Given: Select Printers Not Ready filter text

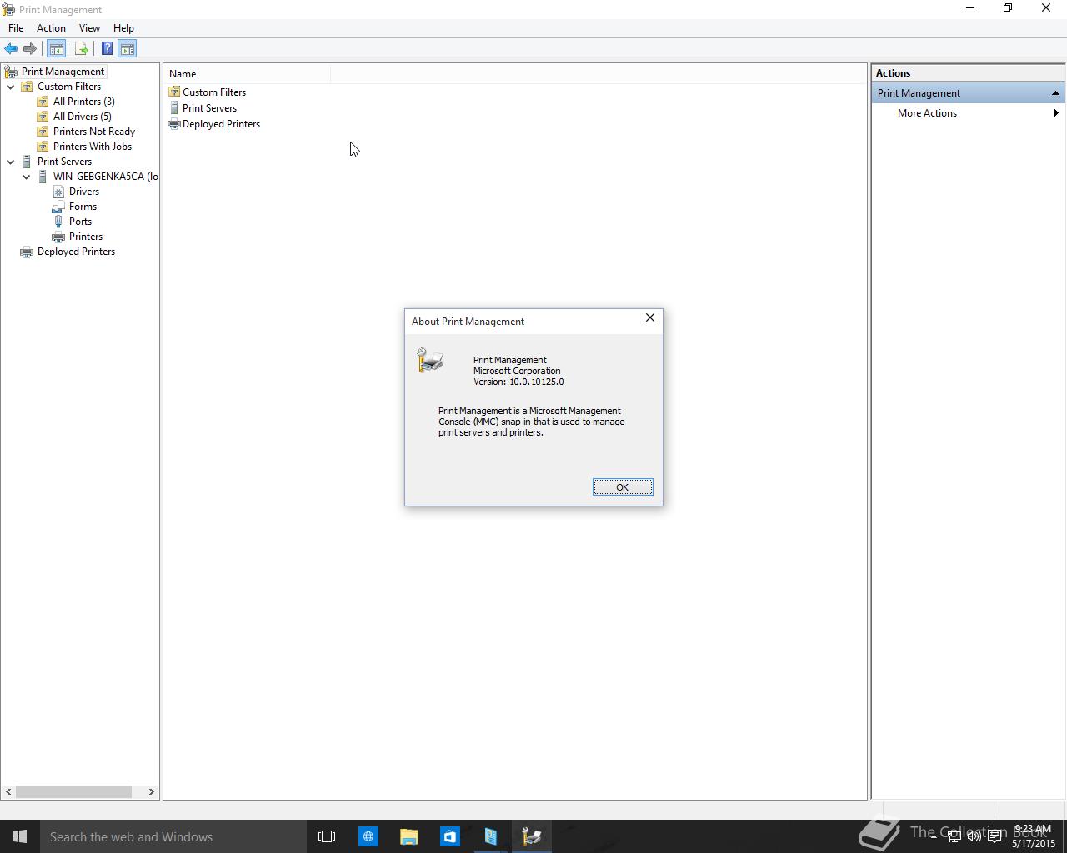Looking at the screenshot, I should [x=94, y=132].
